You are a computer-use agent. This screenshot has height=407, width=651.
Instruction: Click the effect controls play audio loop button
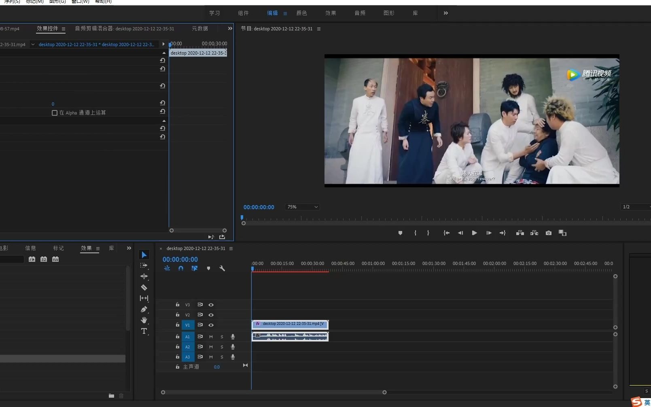tap(211, 237)
